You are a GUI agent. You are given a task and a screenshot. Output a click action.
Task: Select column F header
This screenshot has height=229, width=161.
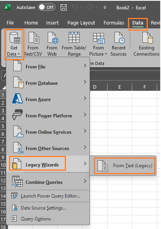[x=145, y=87]
